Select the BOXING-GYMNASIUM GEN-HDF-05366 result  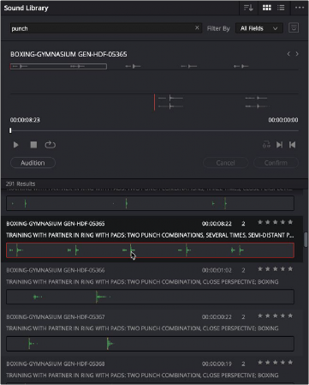56,270
